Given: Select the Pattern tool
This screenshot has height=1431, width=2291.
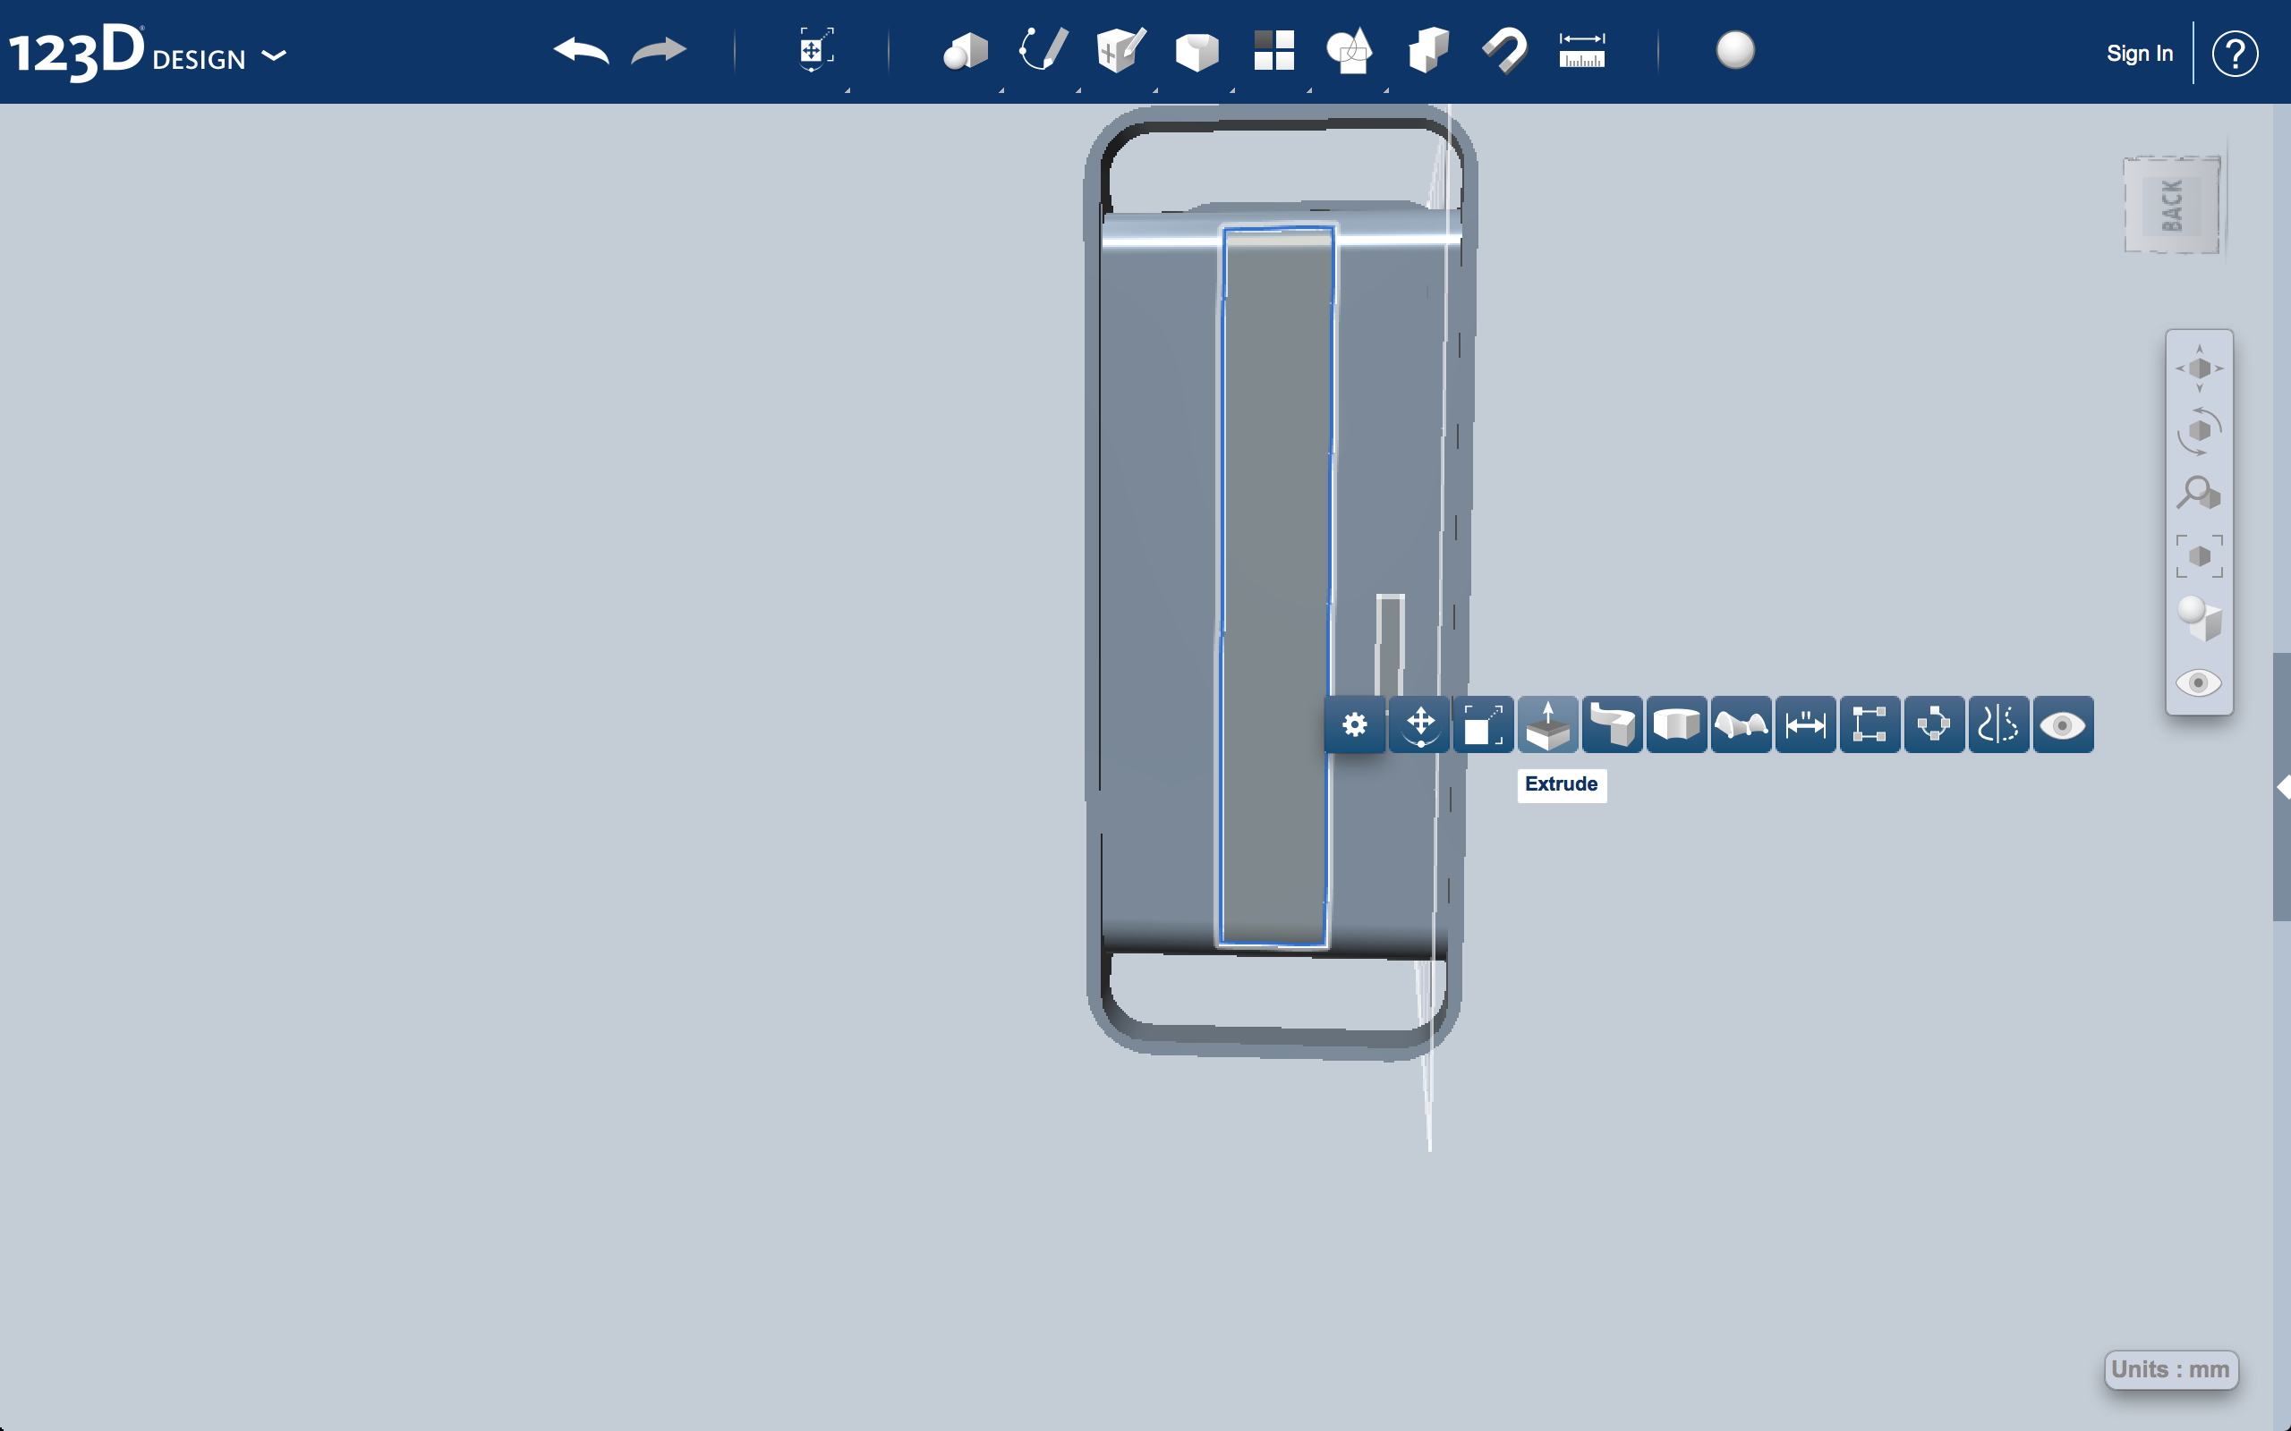Looking at the screenshot, I should tap(1273, 49).
